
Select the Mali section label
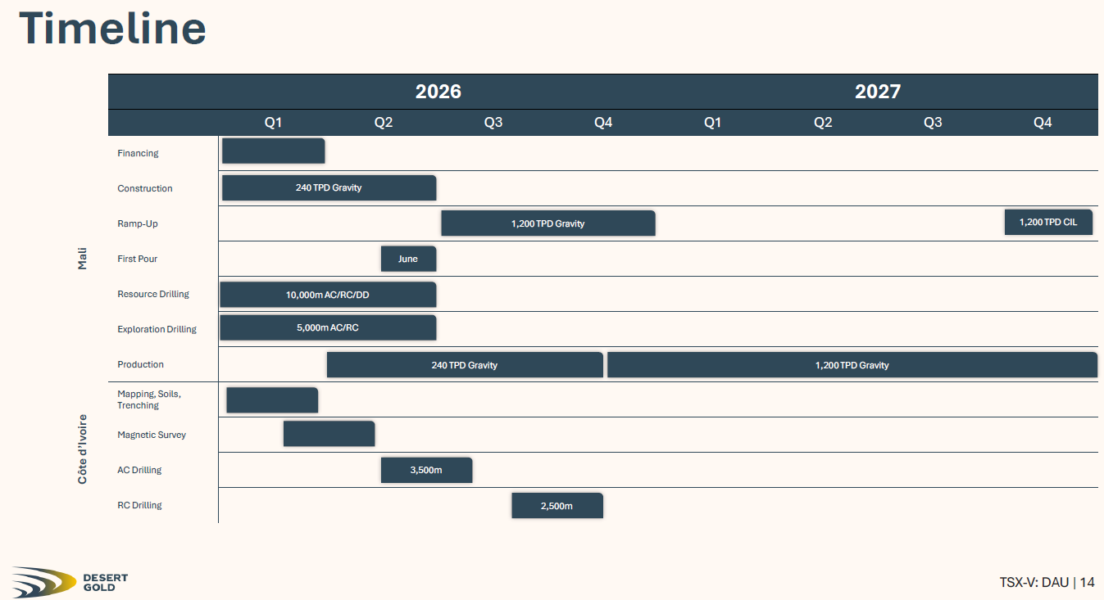82,259
